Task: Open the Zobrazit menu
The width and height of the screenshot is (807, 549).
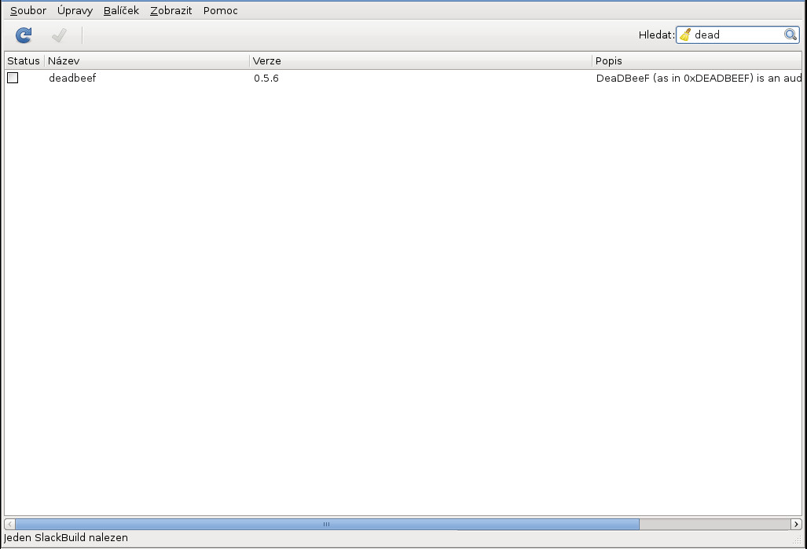Action: [x=171, y=11]
